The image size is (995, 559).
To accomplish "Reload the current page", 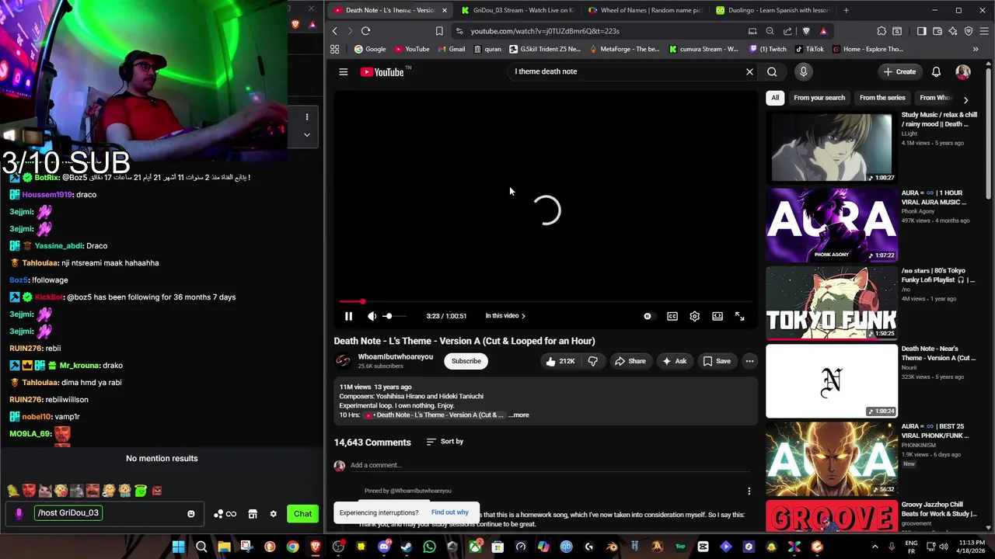I will click(365, 31).
